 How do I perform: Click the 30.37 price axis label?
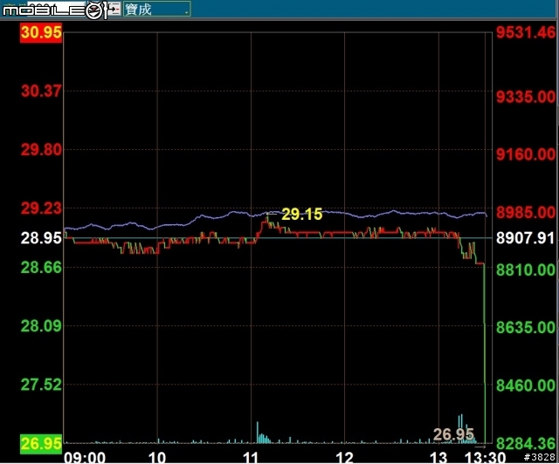pos(41,92)
